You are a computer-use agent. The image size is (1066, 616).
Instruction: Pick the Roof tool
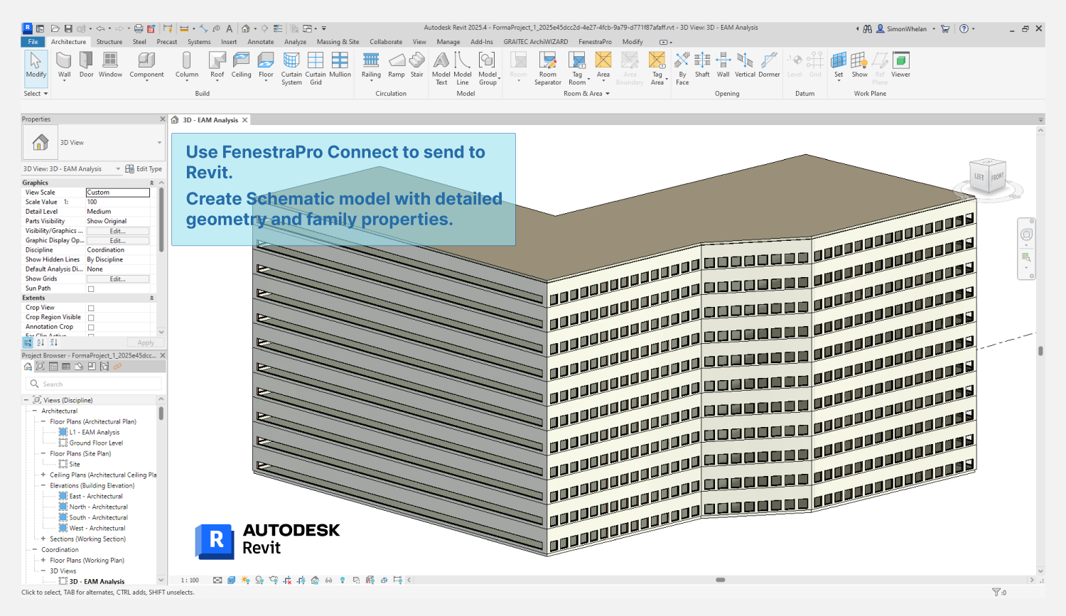click(x=217, y=65)
